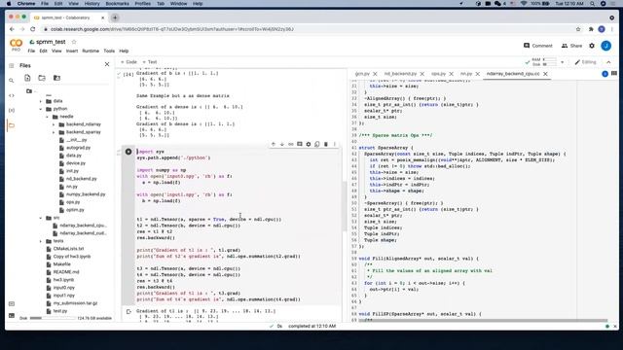Open the terminal icon at sidebar bottom

coord(11,316)
